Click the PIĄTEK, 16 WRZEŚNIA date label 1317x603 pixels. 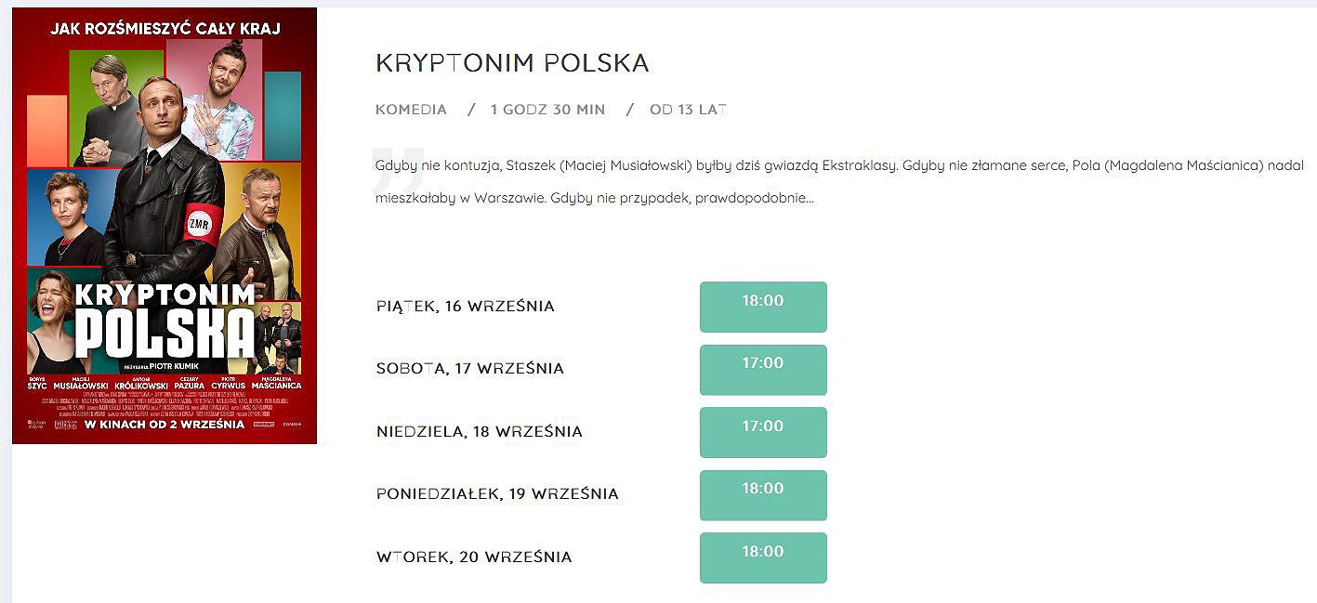[x=466, y=307]
